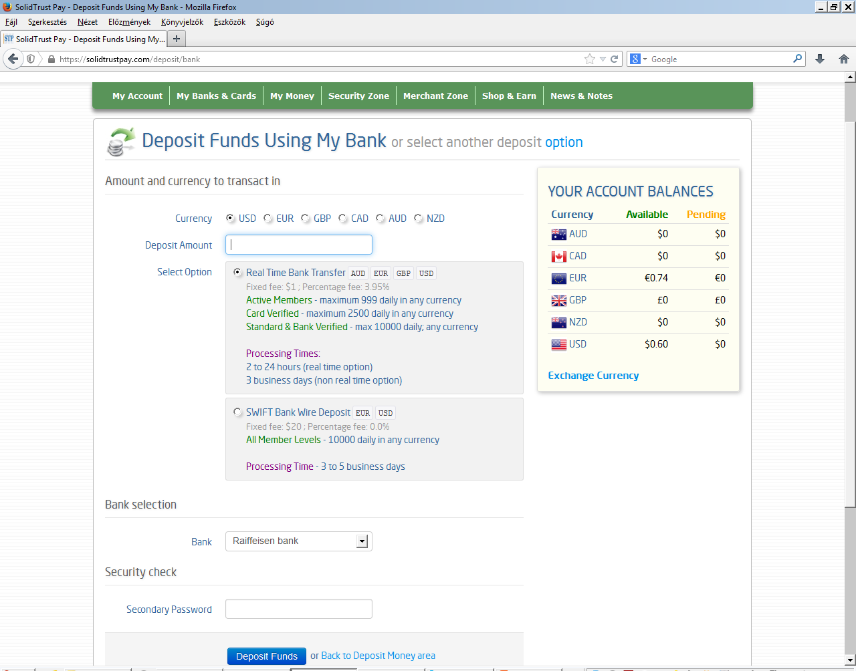Click the Firefox logo in the title bar
856x671 pixels.
tap(7, 7)
